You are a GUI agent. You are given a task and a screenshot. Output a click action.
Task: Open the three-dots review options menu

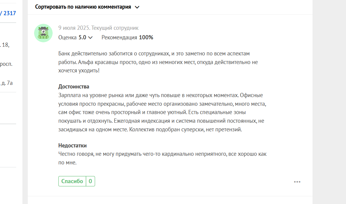297,182
